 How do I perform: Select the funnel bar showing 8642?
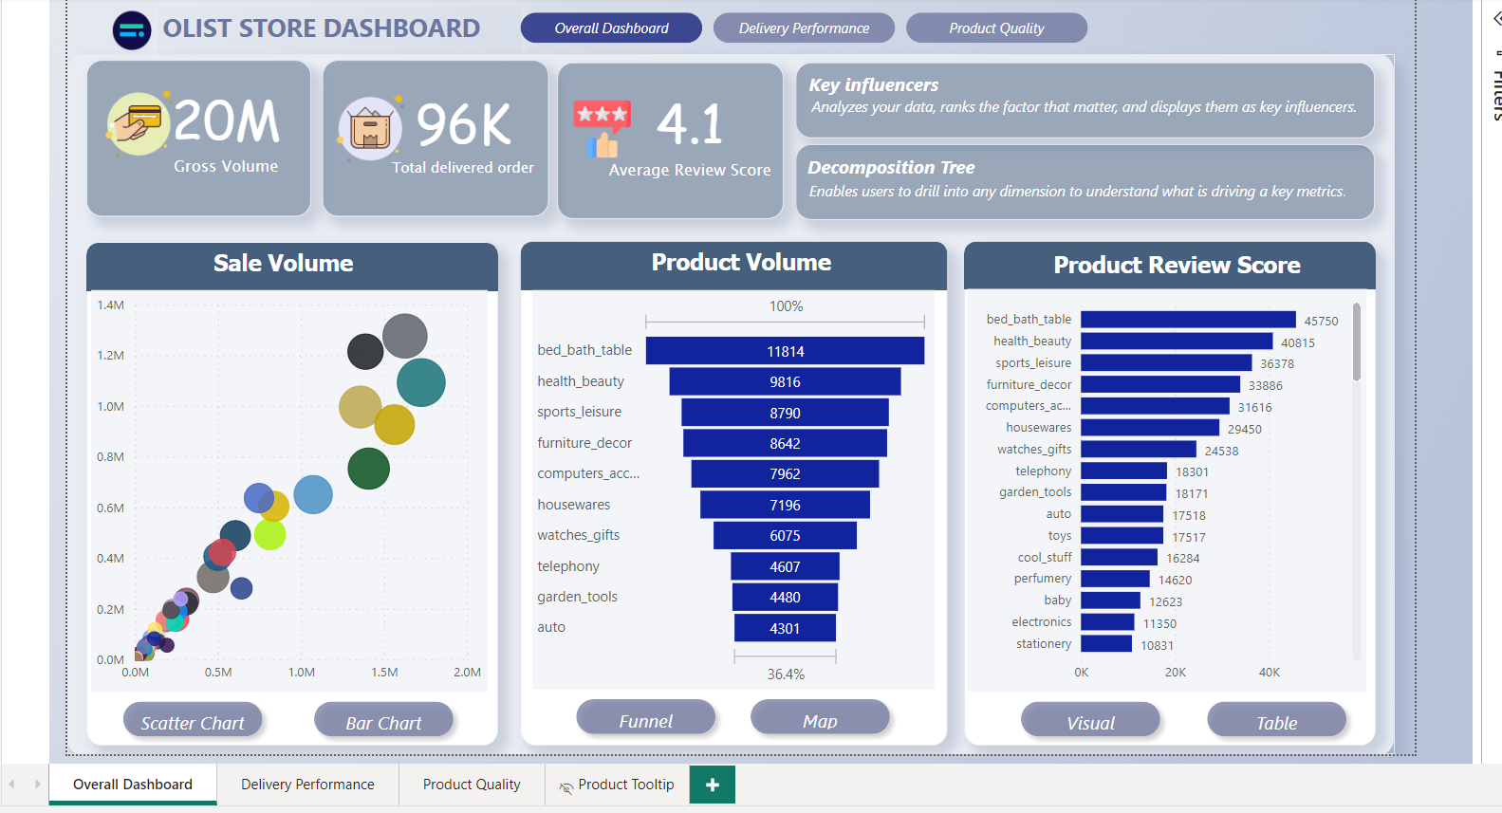coord(785,443)
